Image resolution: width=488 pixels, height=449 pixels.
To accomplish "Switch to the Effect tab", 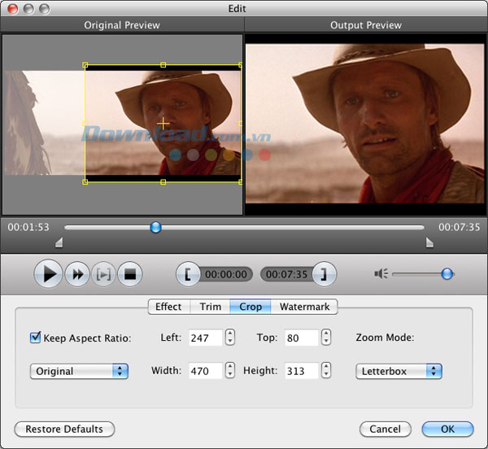I will point(168,307).
